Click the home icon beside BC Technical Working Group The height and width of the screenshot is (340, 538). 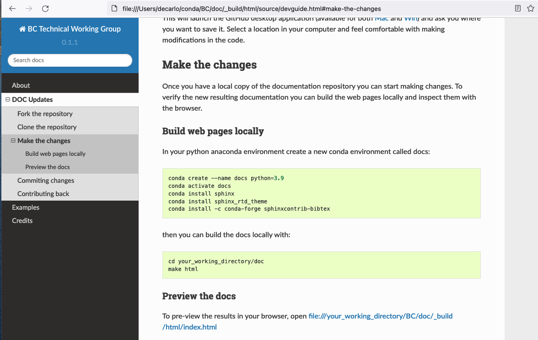click(x=22, y=29)
